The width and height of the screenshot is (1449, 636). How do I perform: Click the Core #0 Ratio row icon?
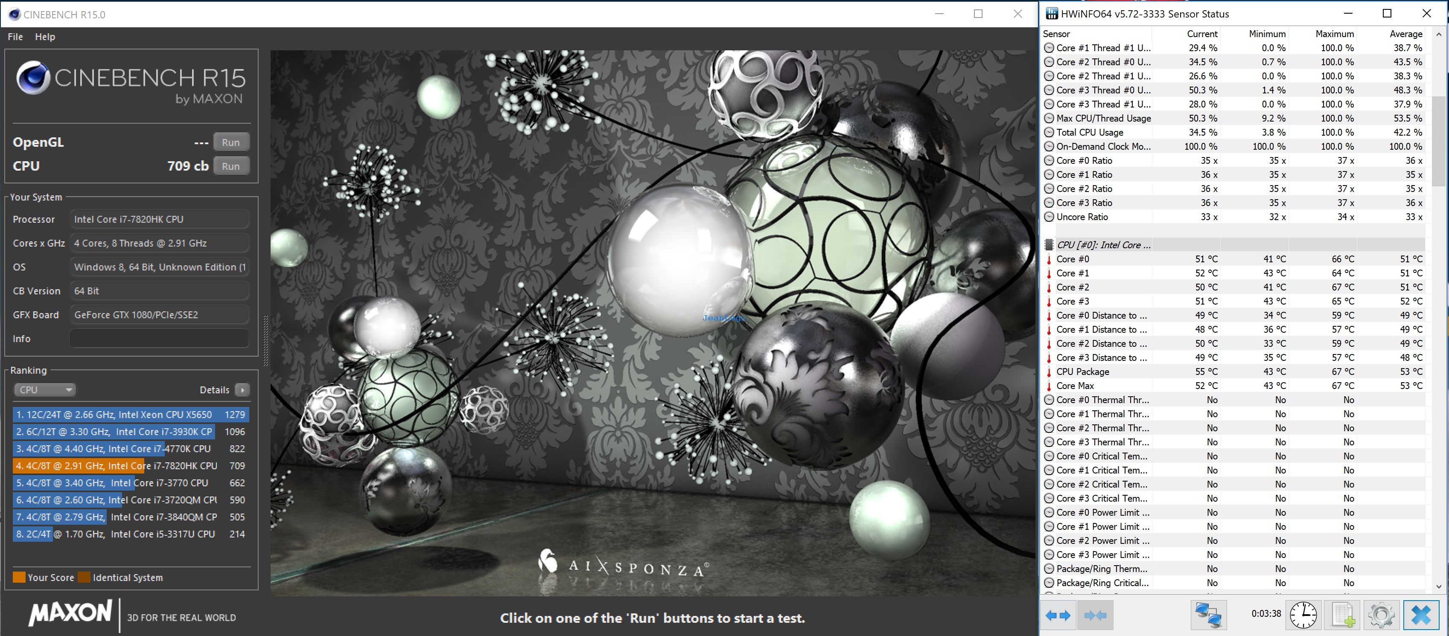point(1049,160)
